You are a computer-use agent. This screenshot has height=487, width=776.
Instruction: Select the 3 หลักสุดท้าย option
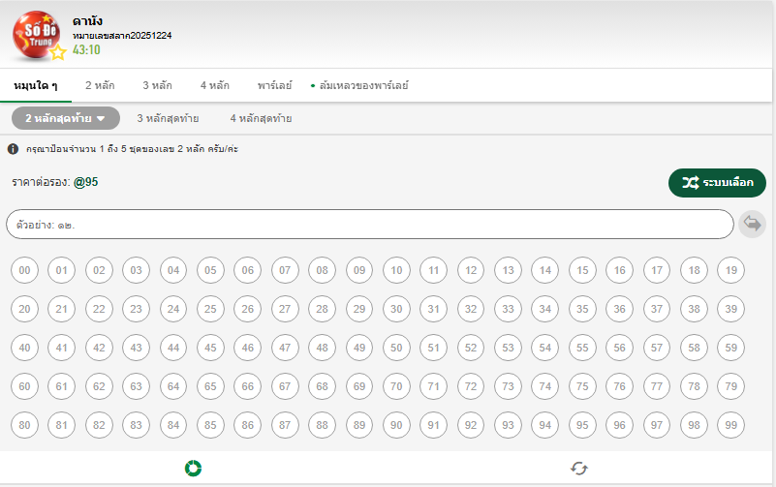click(x=168, y=118)
